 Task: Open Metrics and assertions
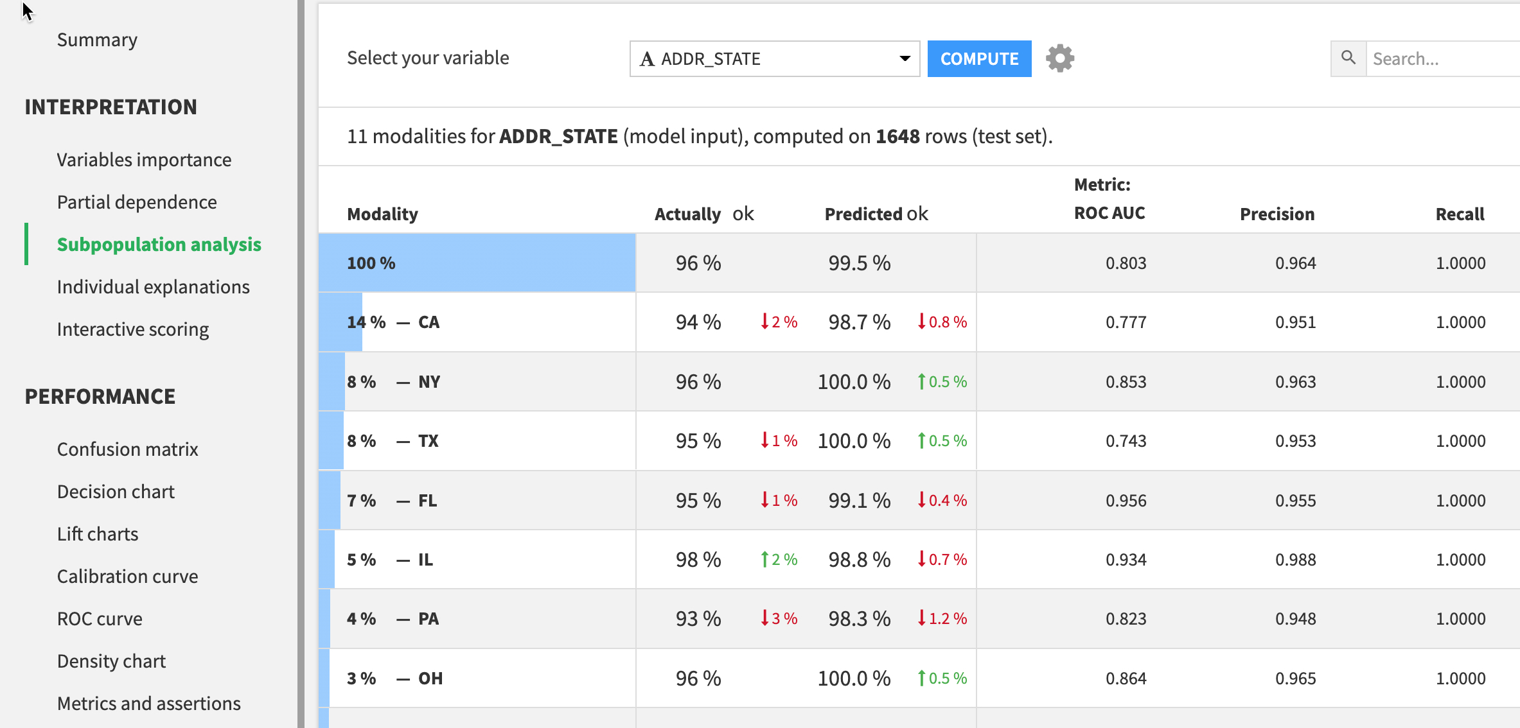(x=148, y=704)
